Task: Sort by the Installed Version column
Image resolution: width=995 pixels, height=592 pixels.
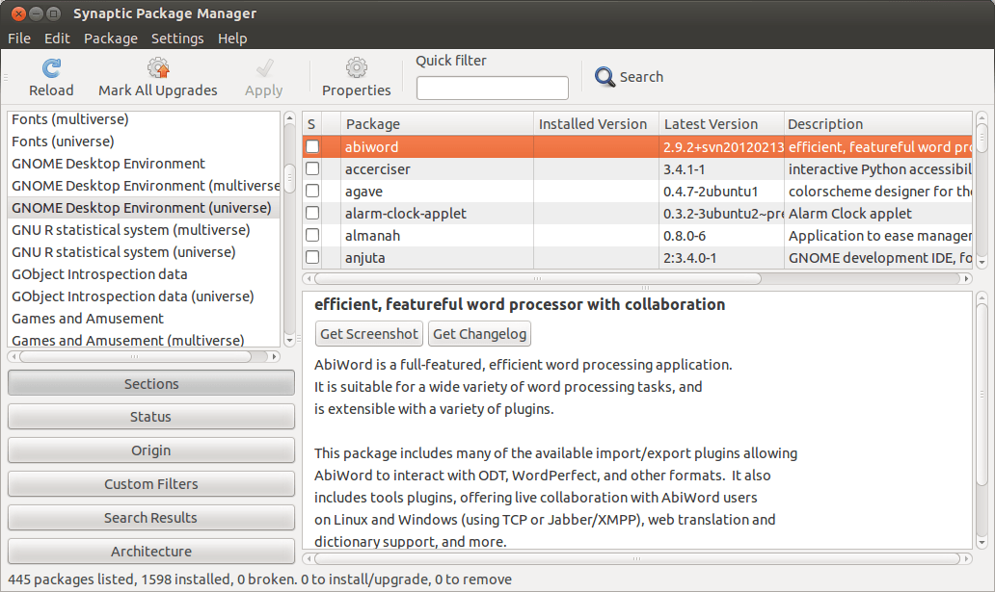Action: coord(597,123)
